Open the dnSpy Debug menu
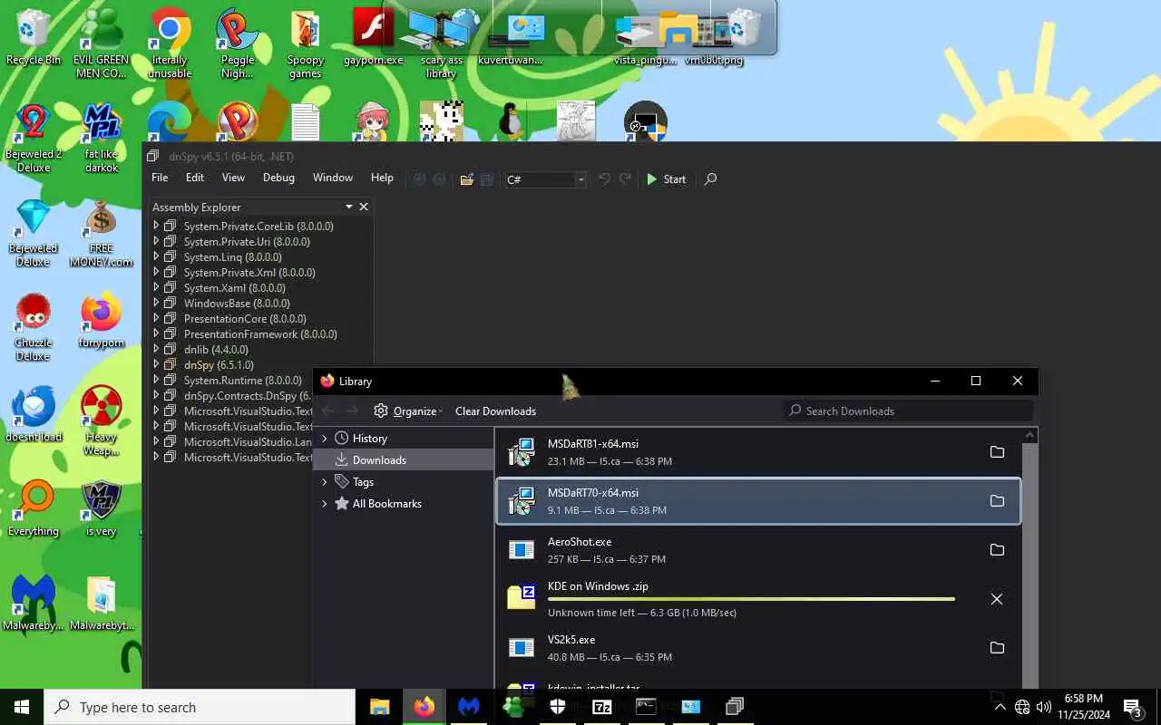 coord(278,178)
